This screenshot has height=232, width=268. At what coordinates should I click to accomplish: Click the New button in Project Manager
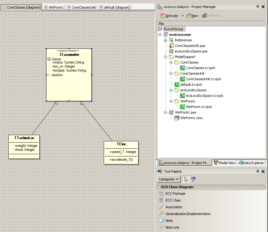coord(192,16)
